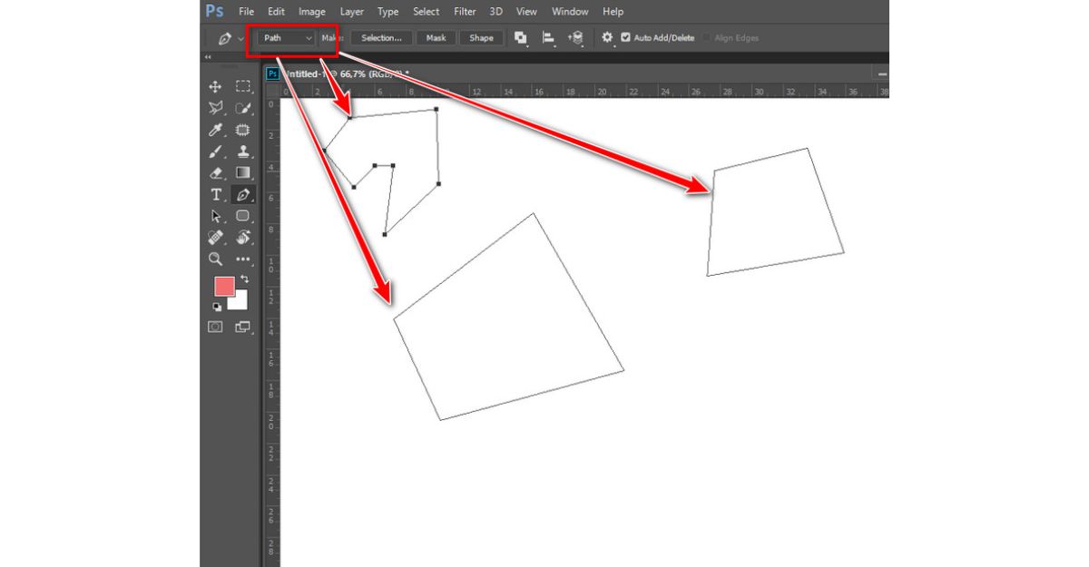Select the Gradient tool
The image size is (1089, 567).
(243, 172)
